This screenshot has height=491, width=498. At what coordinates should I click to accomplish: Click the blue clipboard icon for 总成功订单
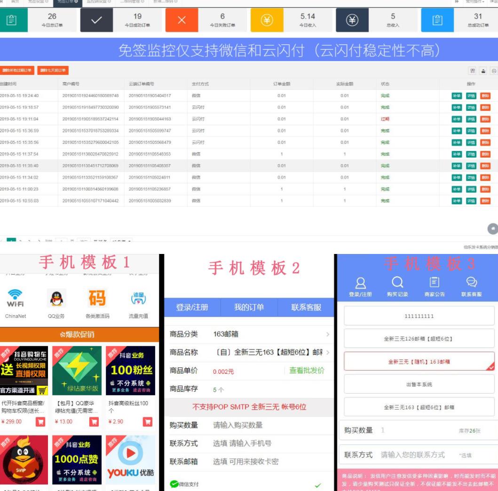click(437, 20)
